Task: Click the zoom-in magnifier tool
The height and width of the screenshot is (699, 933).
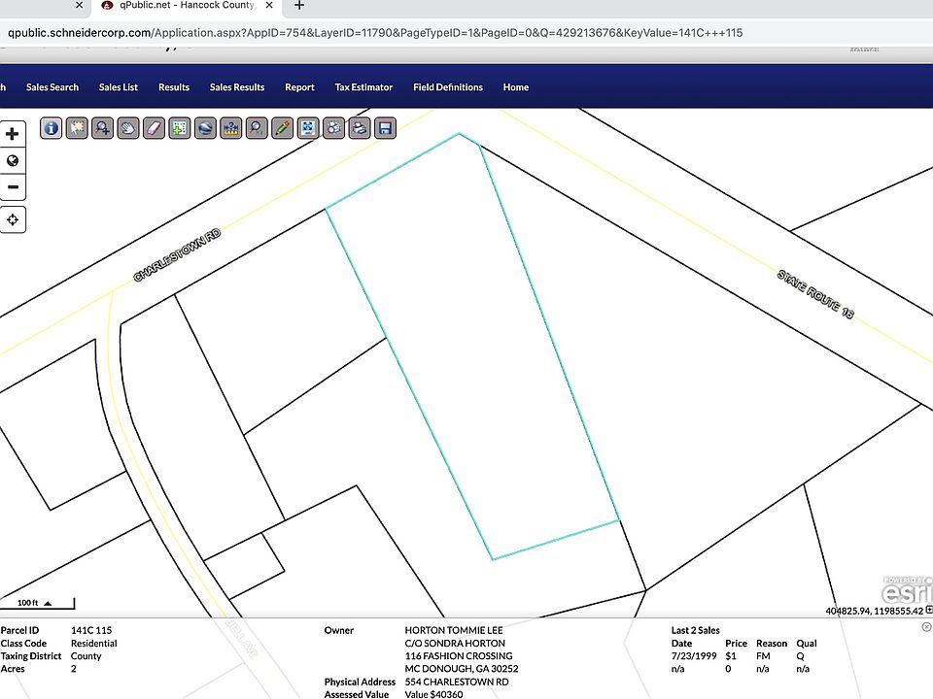Action: tap(102, 128)
